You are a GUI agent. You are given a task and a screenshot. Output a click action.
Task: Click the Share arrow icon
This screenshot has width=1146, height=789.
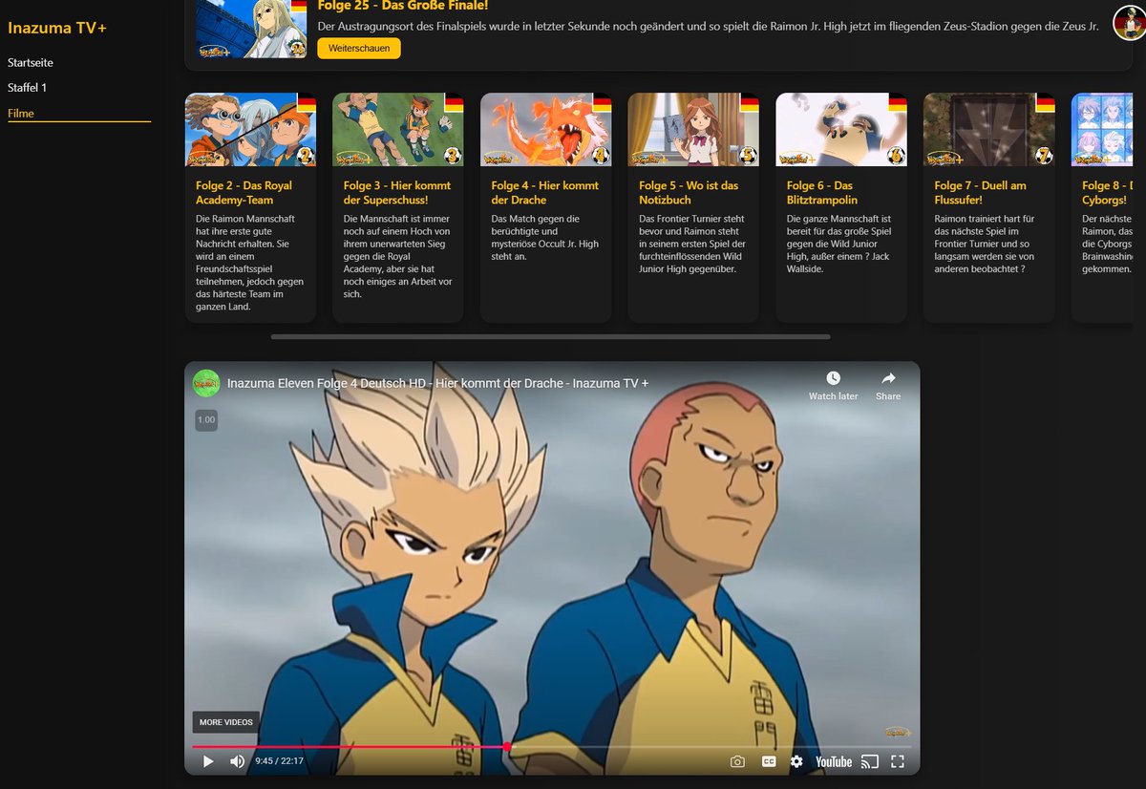[x=888, y=379]
